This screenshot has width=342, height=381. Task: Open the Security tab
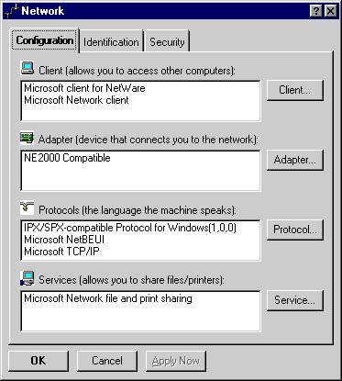(167, 41)
